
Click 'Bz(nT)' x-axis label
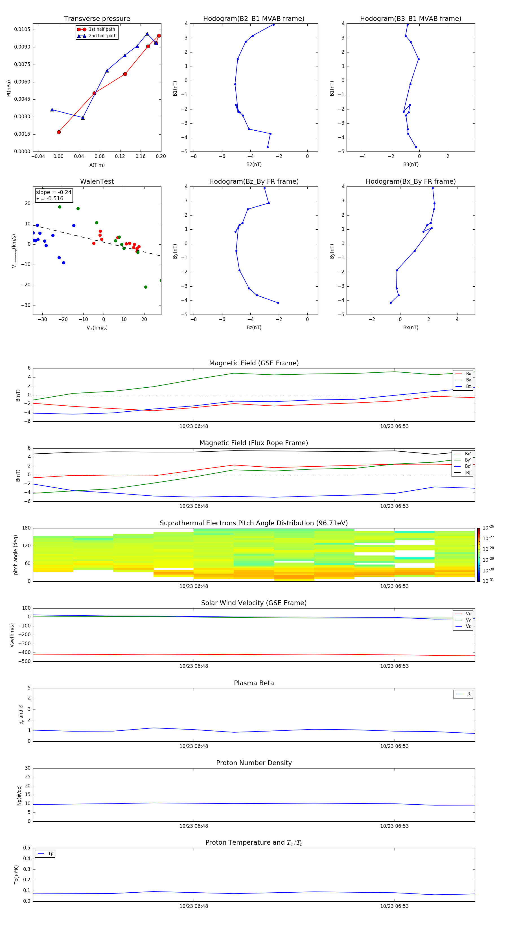[x=254, y=328]
